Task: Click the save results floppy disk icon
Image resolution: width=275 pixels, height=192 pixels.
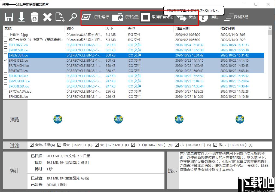Action: (x=9, y=17)
